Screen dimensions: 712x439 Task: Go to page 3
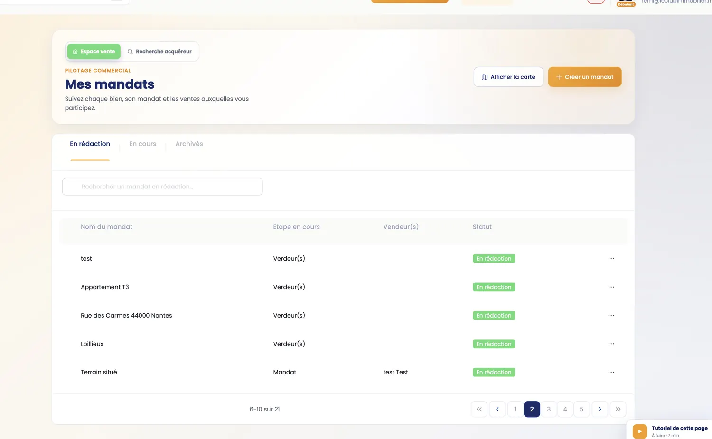[549, 409]
